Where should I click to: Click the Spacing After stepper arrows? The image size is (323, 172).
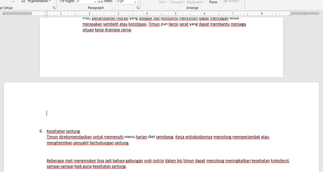pos(135,1)
